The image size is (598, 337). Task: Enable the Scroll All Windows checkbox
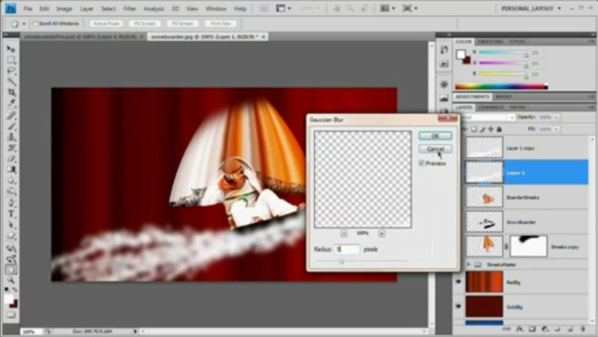pyautogui.click(x=36, y=23)
